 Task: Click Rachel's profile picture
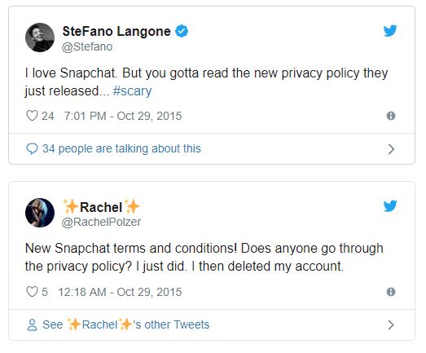pos(40,213)
